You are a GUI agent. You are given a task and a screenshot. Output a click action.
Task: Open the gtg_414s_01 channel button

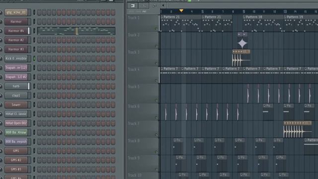(x=16, y=12)
